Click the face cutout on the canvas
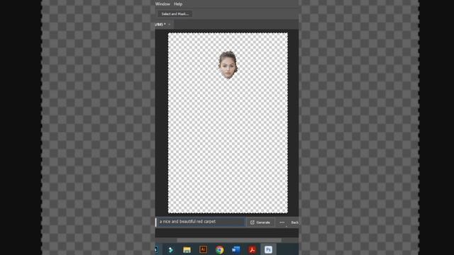454x255 pixels. pyautogui.click(x=228, y=65)
